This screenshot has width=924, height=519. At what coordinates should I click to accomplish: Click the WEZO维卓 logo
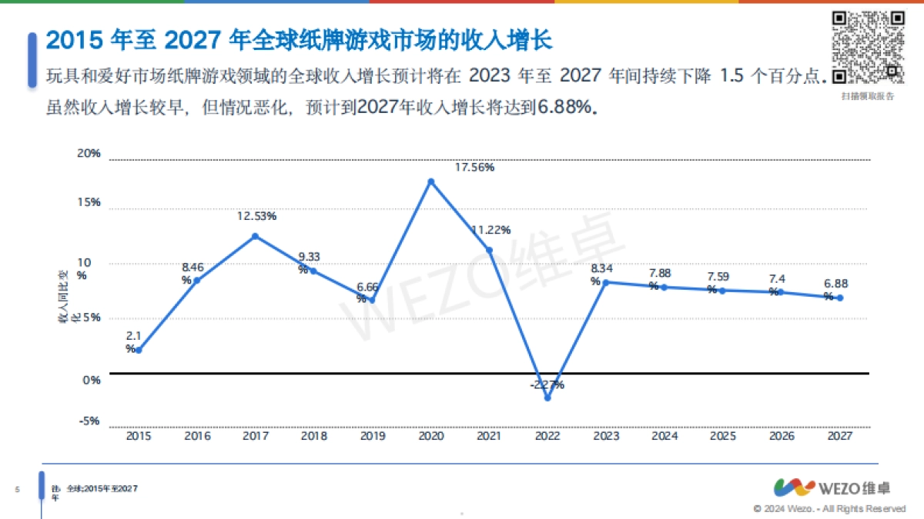[x=834, y=485]
